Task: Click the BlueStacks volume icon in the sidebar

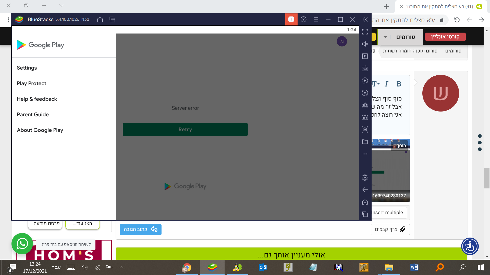Action: (x=365, y=44)
